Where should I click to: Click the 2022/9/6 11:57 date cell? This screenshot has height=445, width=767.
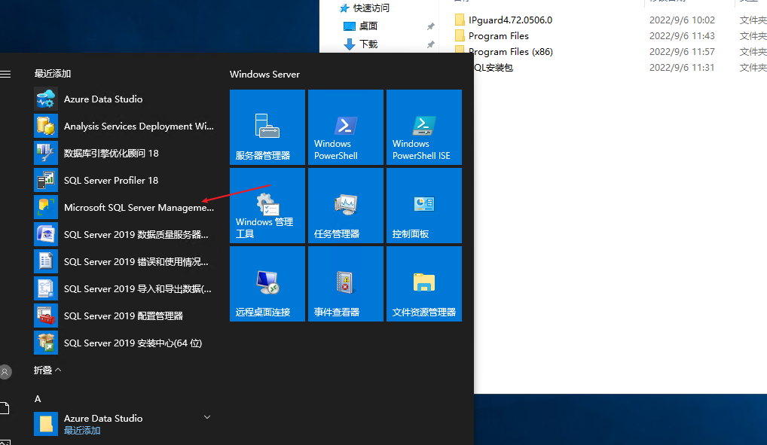pos(682,52)
